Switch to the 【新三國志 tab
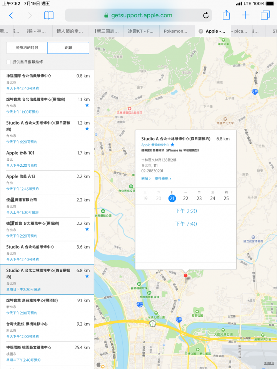This screenshot has height=369, width=277. pos(106,31)
